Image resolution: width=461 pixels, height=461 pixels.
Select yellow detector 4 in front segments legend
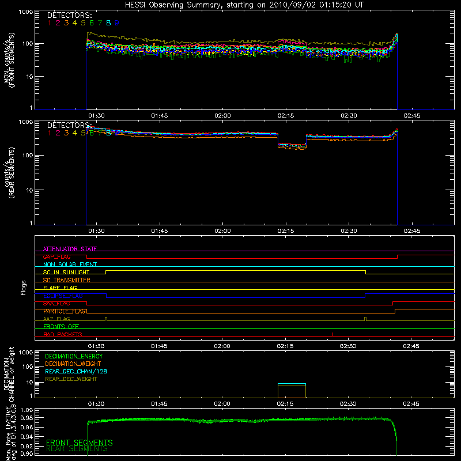[x=75, y=23]
